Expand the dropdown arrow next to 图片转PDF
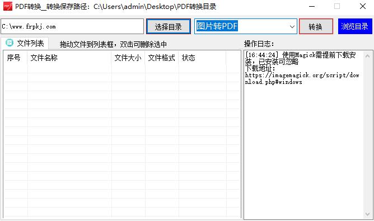This screenshot has height=221, width=374. pyautogui.click(x=292, y=26)
